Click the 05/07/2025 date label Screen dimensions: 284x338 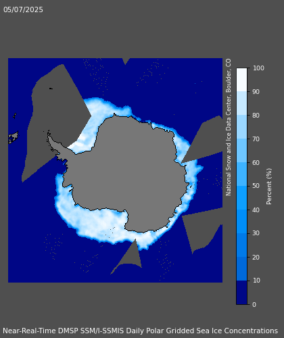pos(23,9)
